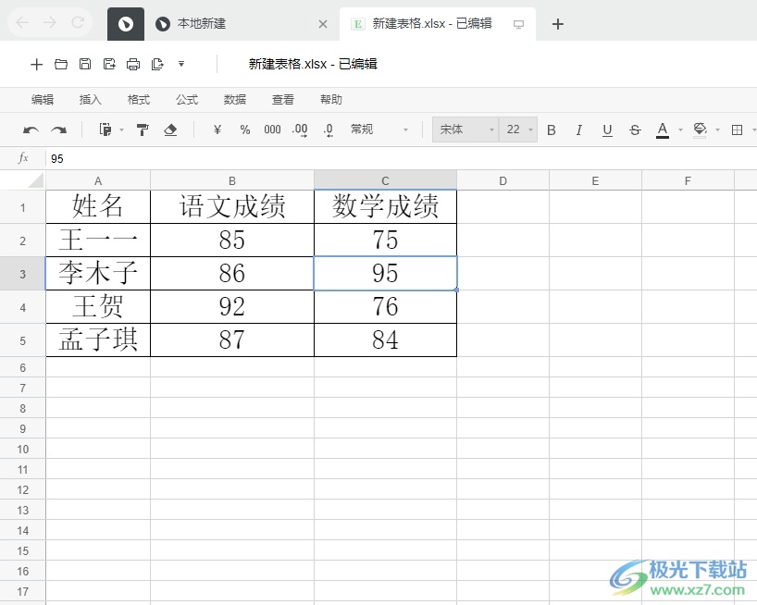Click the presentation screen icon on tab
This screenshot has height=605, width=757.
[x=518, y=24]
